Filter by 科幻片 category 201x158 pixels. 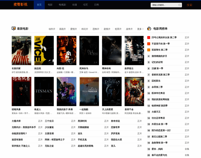[x=85, y=29]
